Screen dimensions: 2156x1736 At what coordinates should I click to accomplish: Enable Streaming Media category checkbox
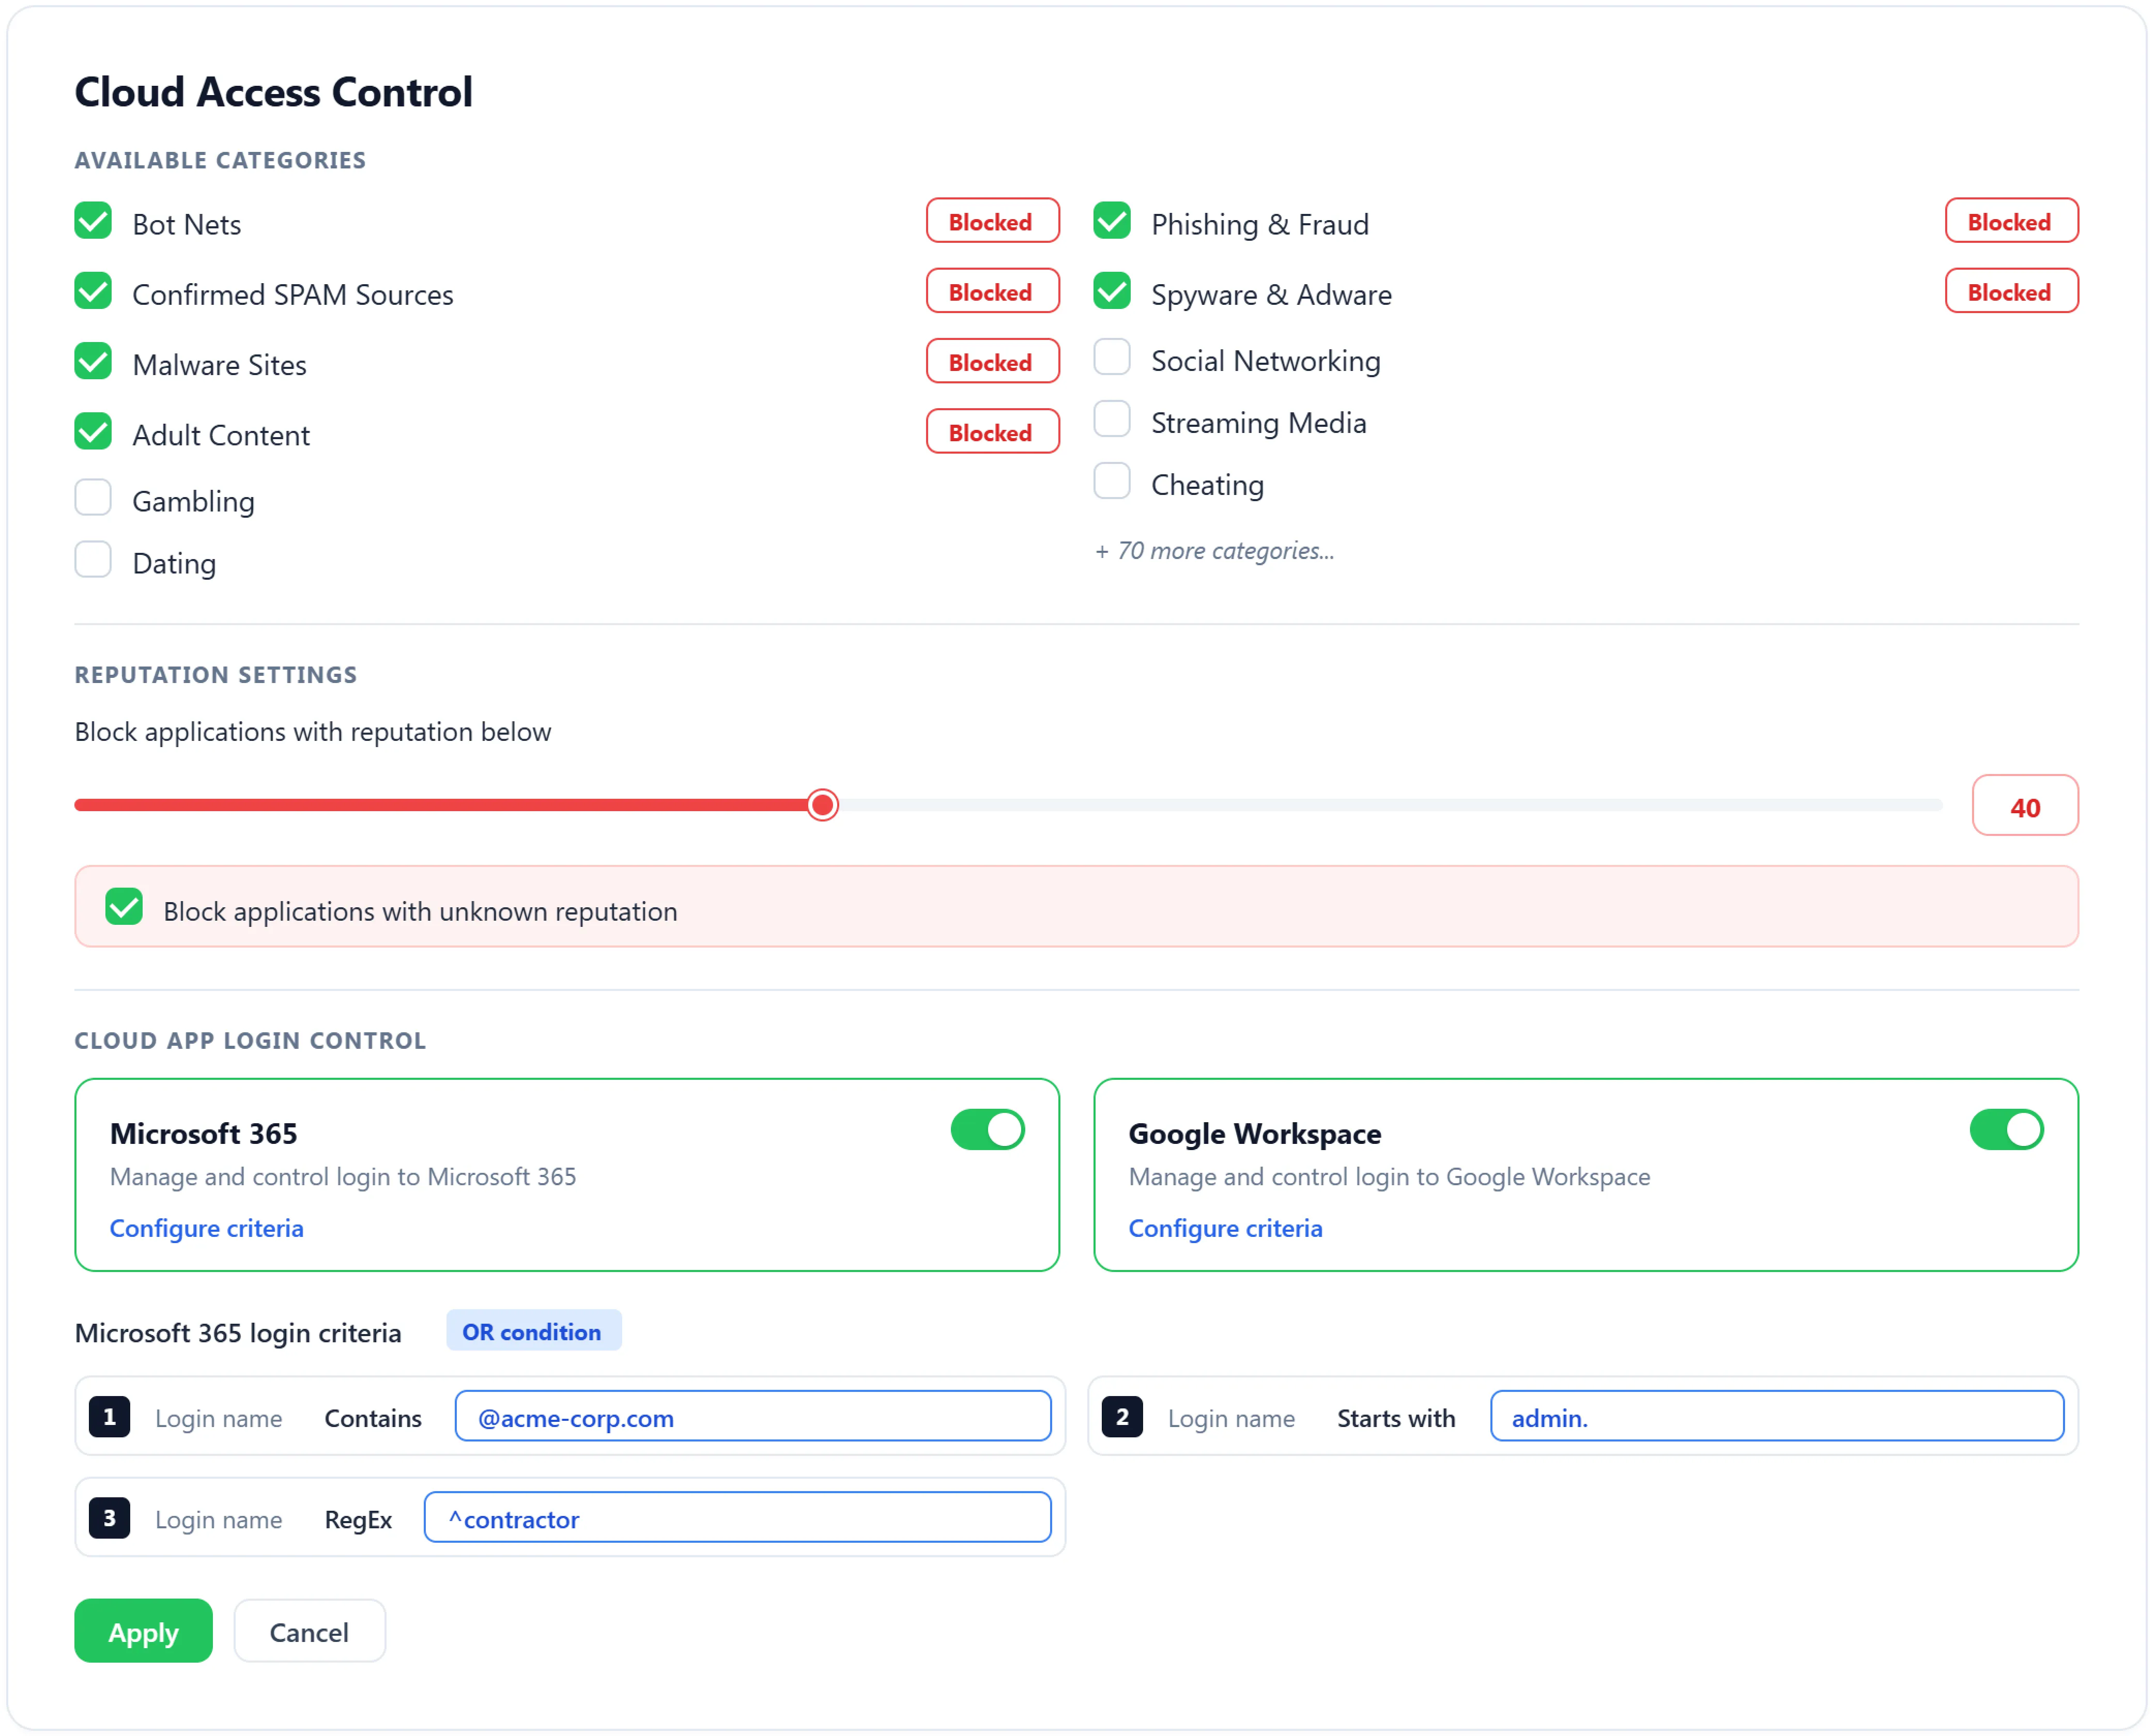[x=1112, y=419]
